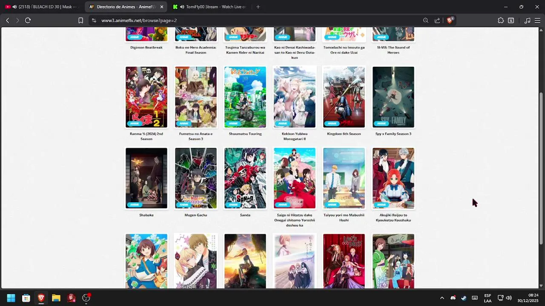Click Toujima Tanzaburou wa Kamen Rider title
The width and height of the screenshot is (545, 306).
pyautogui.click(x=245, y=50)
